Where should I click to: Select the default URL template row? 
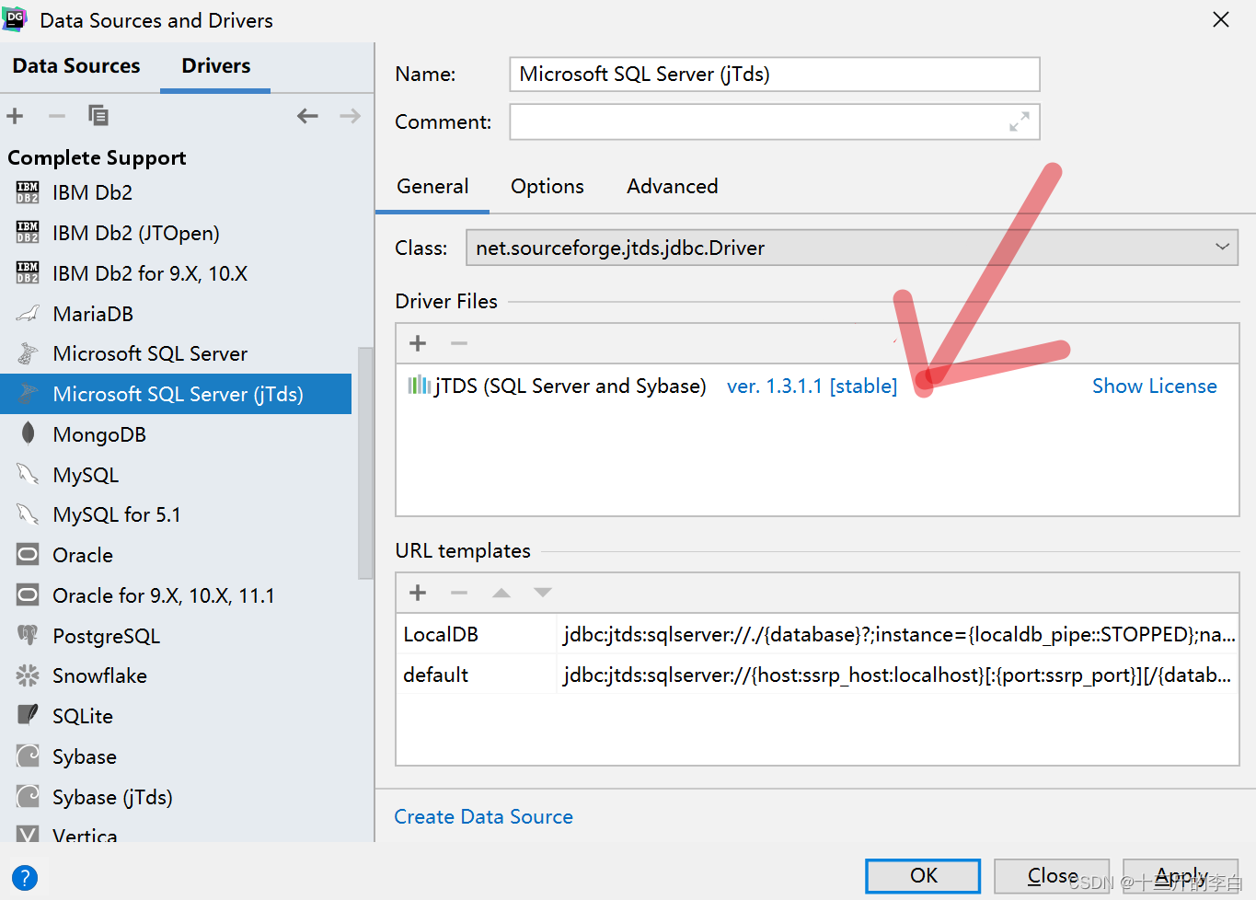(x=818, y=675)
